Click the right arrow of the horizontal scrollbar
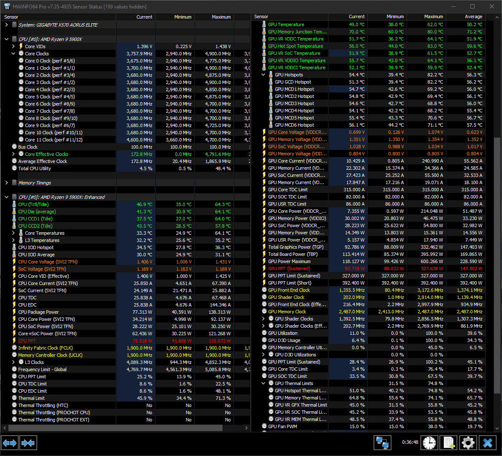Screen dimensions: 502x456 (246, 428)
